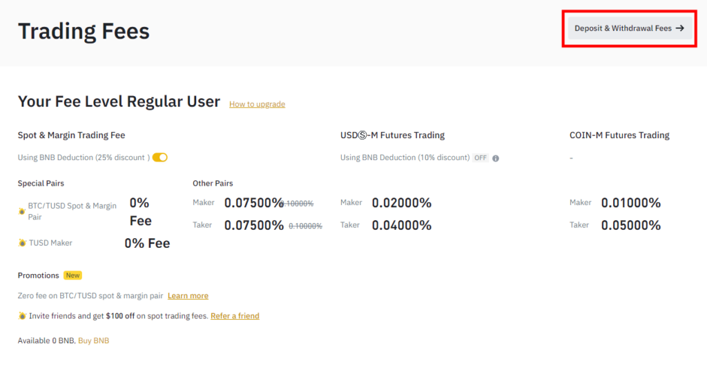
Task: Toggle spot BNB Deduction 25% discount switch
Action: (x=159, y=157)
